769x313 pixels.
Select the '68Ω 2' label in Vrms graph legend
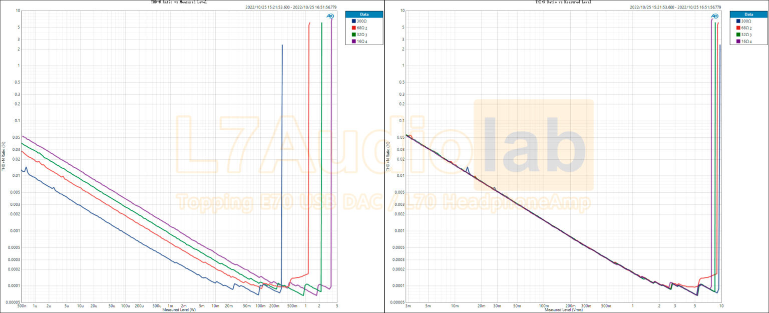coord(746,28)
